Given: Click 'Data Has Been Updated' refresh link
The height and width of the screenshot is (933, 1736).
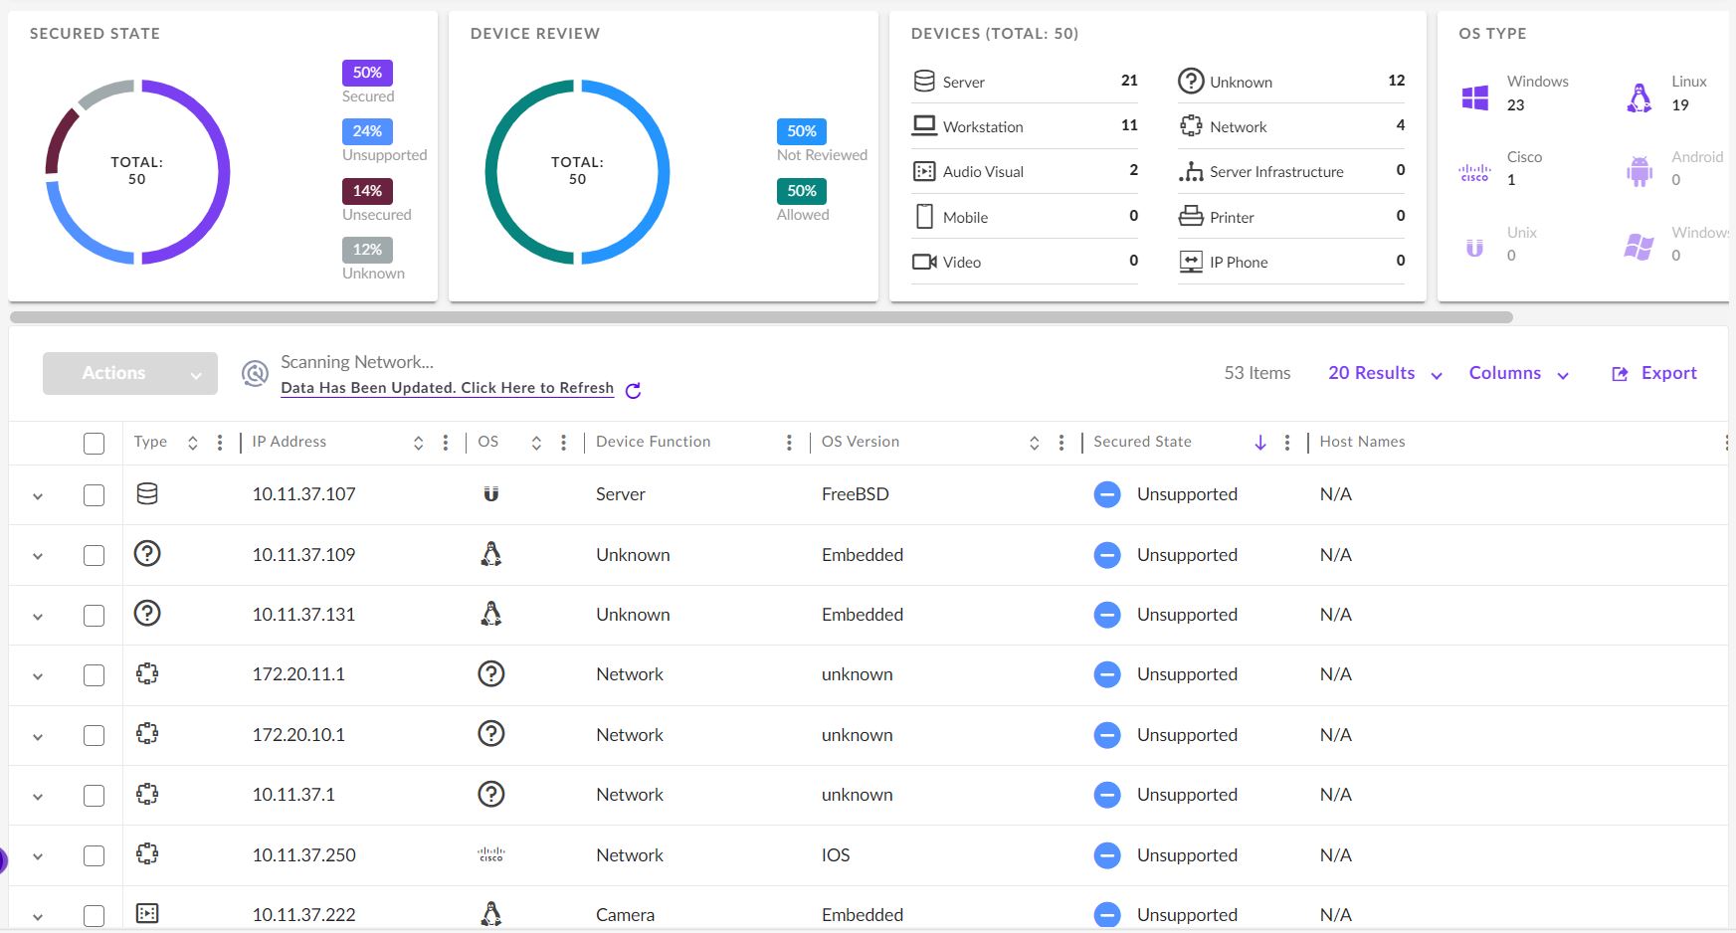Looking at the screenshot, I should tap(447, 388).
